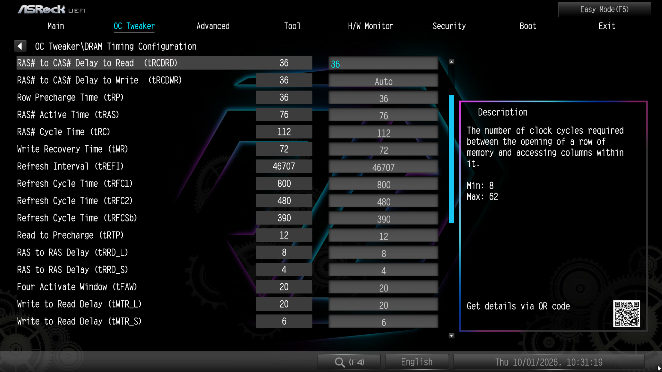Viewport: 662px width, 372px height.
Task: Go to the Security tab
Action: tap(449, 26)
